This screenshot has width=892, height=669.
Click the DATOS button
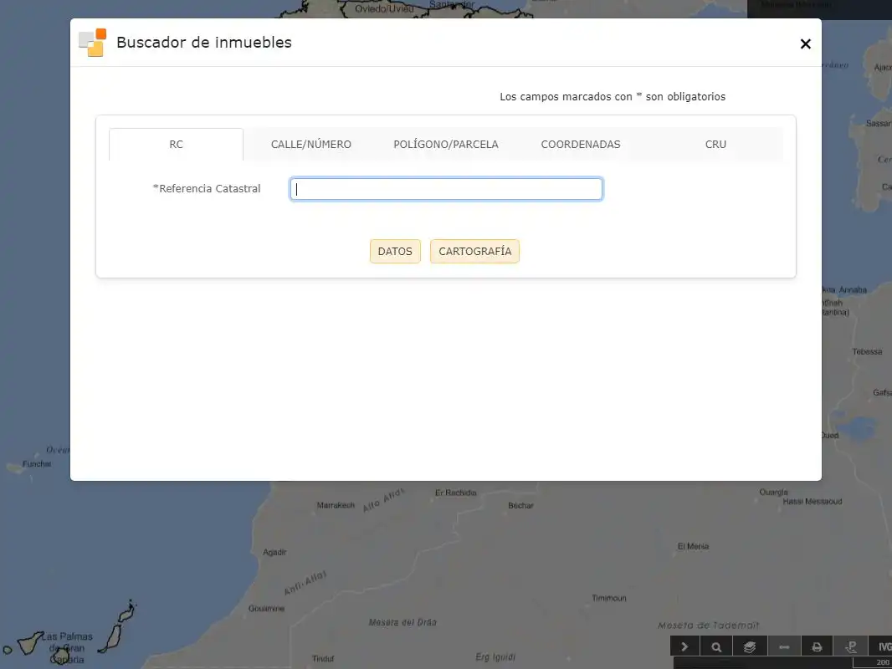tap(395, 251)
